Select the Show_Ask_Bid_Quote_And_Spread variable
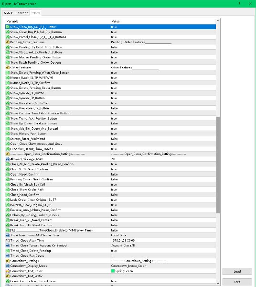This screenshot has width=256, height=287. pos(34,129)
